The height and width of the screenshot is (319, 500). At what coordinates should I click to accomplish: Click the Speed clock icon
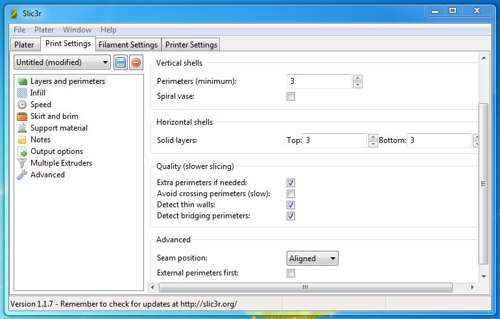click(x=22, y=105)
